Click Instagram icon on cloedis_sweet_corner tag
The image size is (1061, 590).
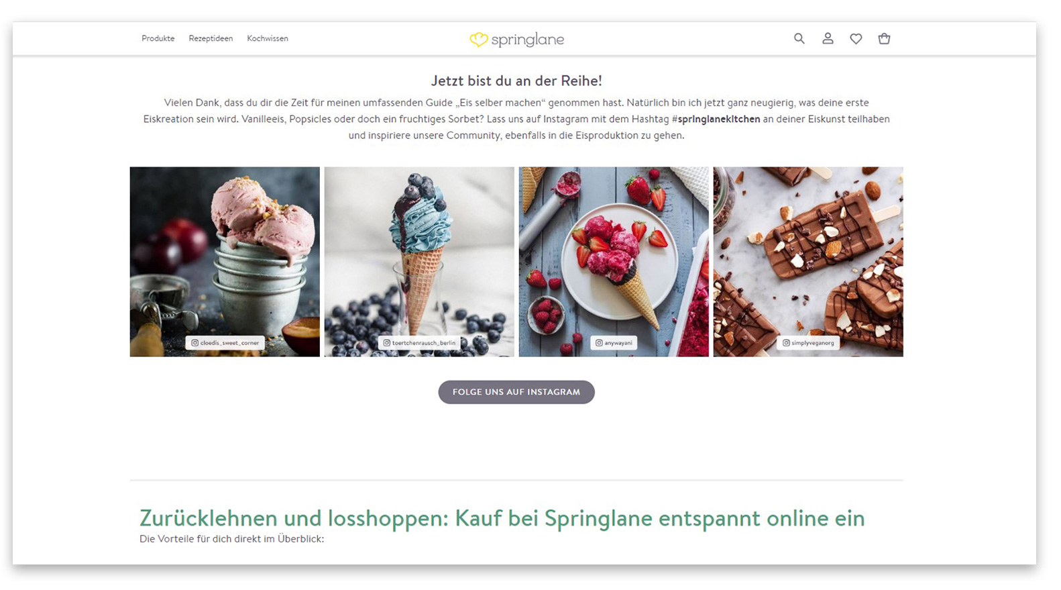pos(195,343)
